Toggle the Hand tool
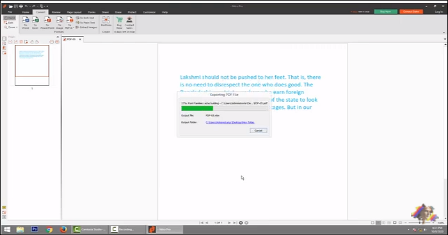The width and height of the screenshot is (448, 235). [x=10, y=18]
